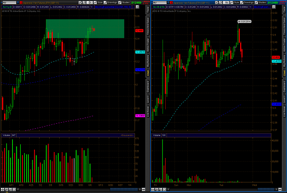
Task: Open Dashboard sidebar tab in left panel
Action: (148, 86)
